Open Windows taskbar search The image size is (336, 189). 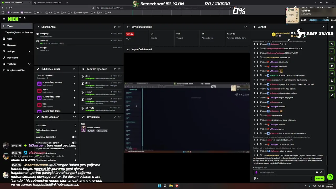[x=165, y=186]
